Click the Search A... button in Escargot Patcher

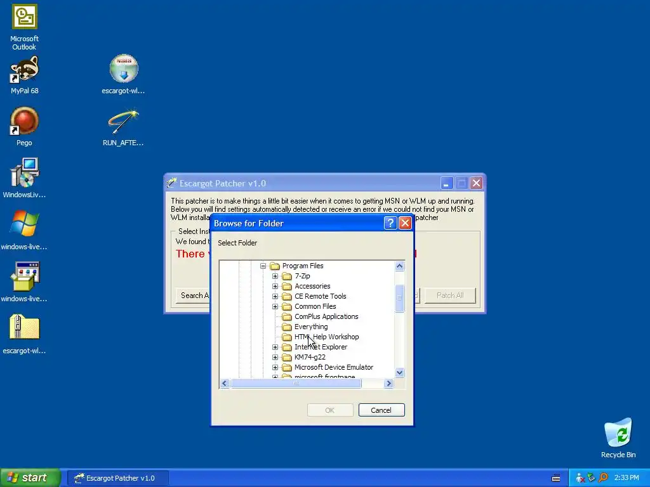[x=193, y=295]
